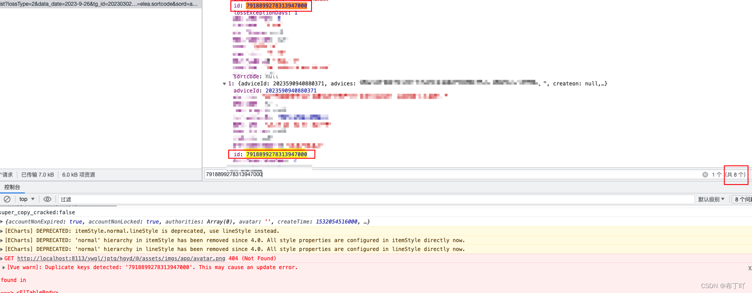Viewport: 752px width, 293px height.
Task: Expand the 'normal' hierarchy in itemStyle warning
Action: pos(2,240)
